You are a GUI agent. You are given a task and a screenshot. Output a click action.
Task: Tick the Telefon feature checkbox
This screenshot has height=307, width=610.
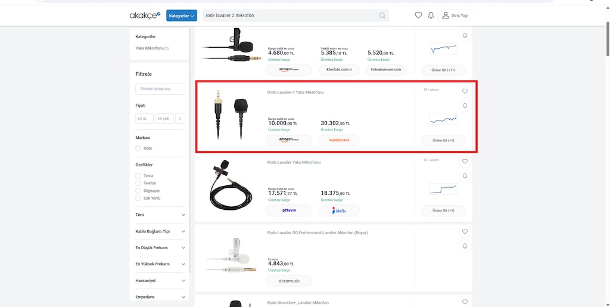tap(138, 183)
